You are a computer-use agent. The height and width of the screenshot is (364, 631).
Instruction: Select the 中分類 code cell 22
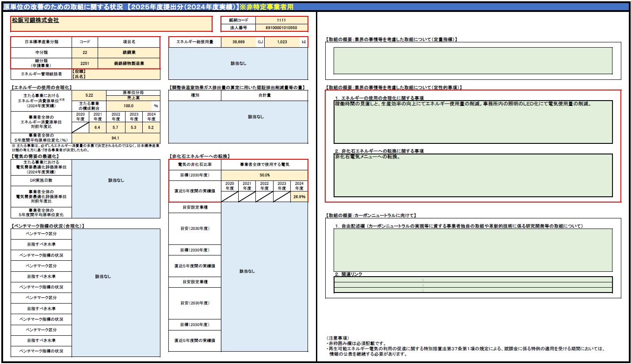pos(84,53)
